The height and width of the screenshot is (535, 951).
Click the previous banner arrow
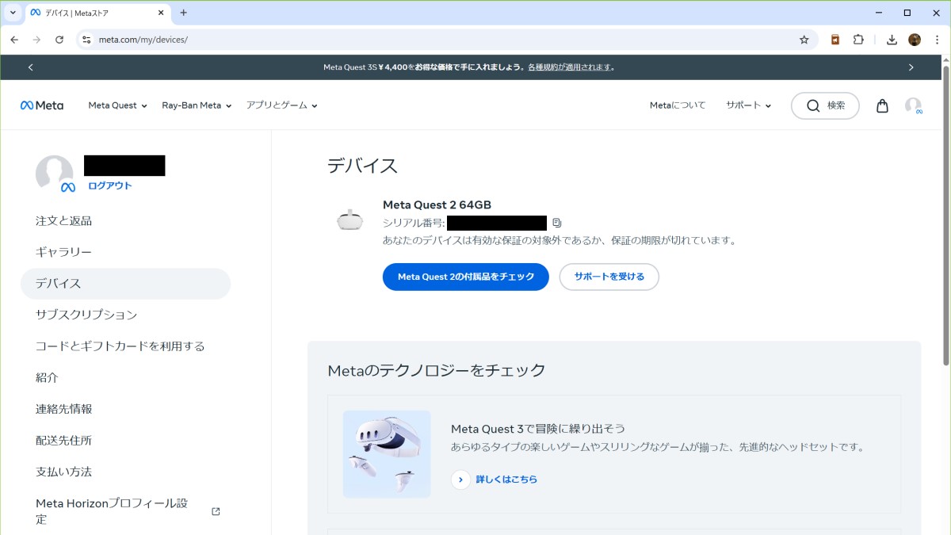(x=31, y=67)
